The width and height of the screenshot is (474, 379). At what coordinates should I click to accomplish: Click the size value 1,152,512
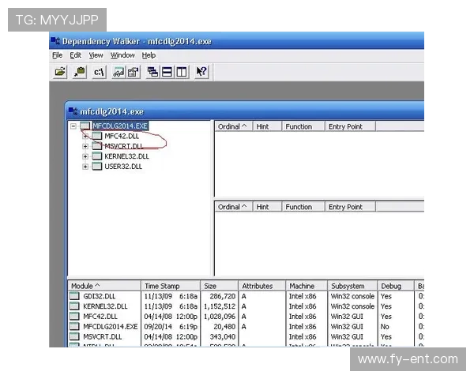[x=220, y=306]
